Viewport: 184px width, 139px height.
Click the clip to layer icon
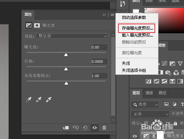click(x=66, y=128)
